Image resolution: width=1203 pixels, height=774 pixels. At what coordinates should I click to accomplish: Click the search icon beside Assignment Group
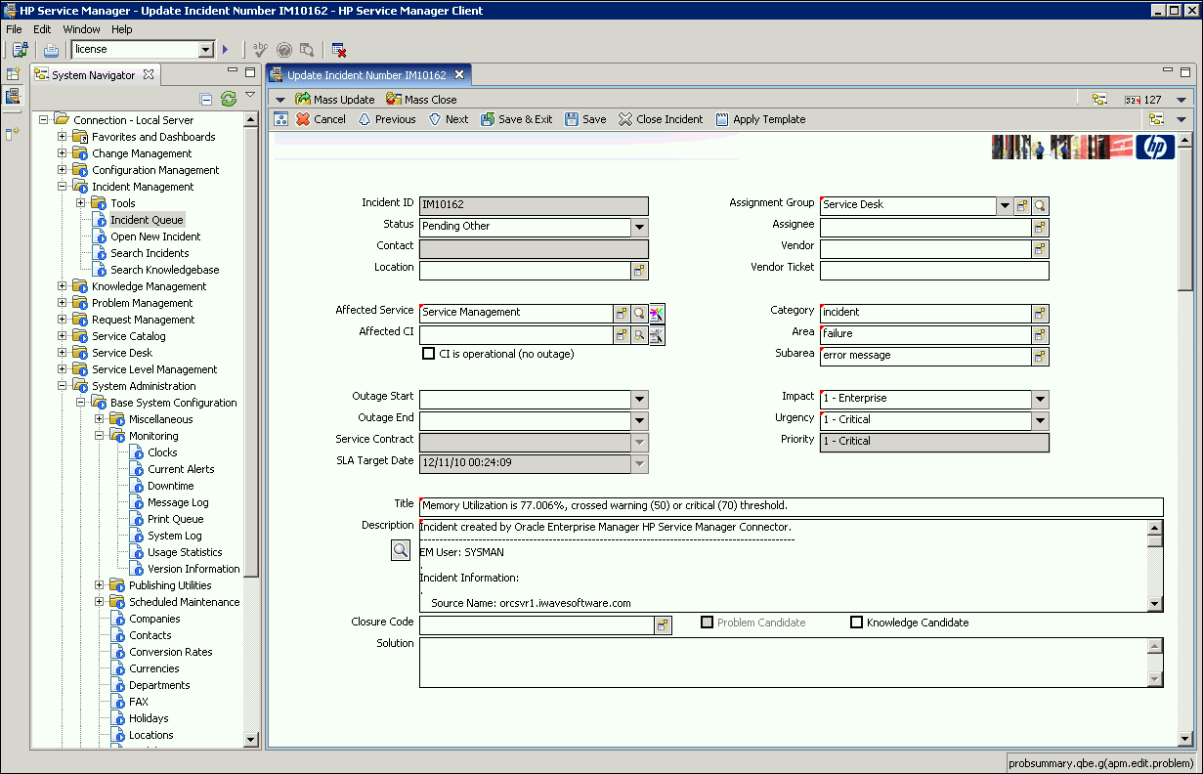pyautogui.click(x=1040, y=205)
